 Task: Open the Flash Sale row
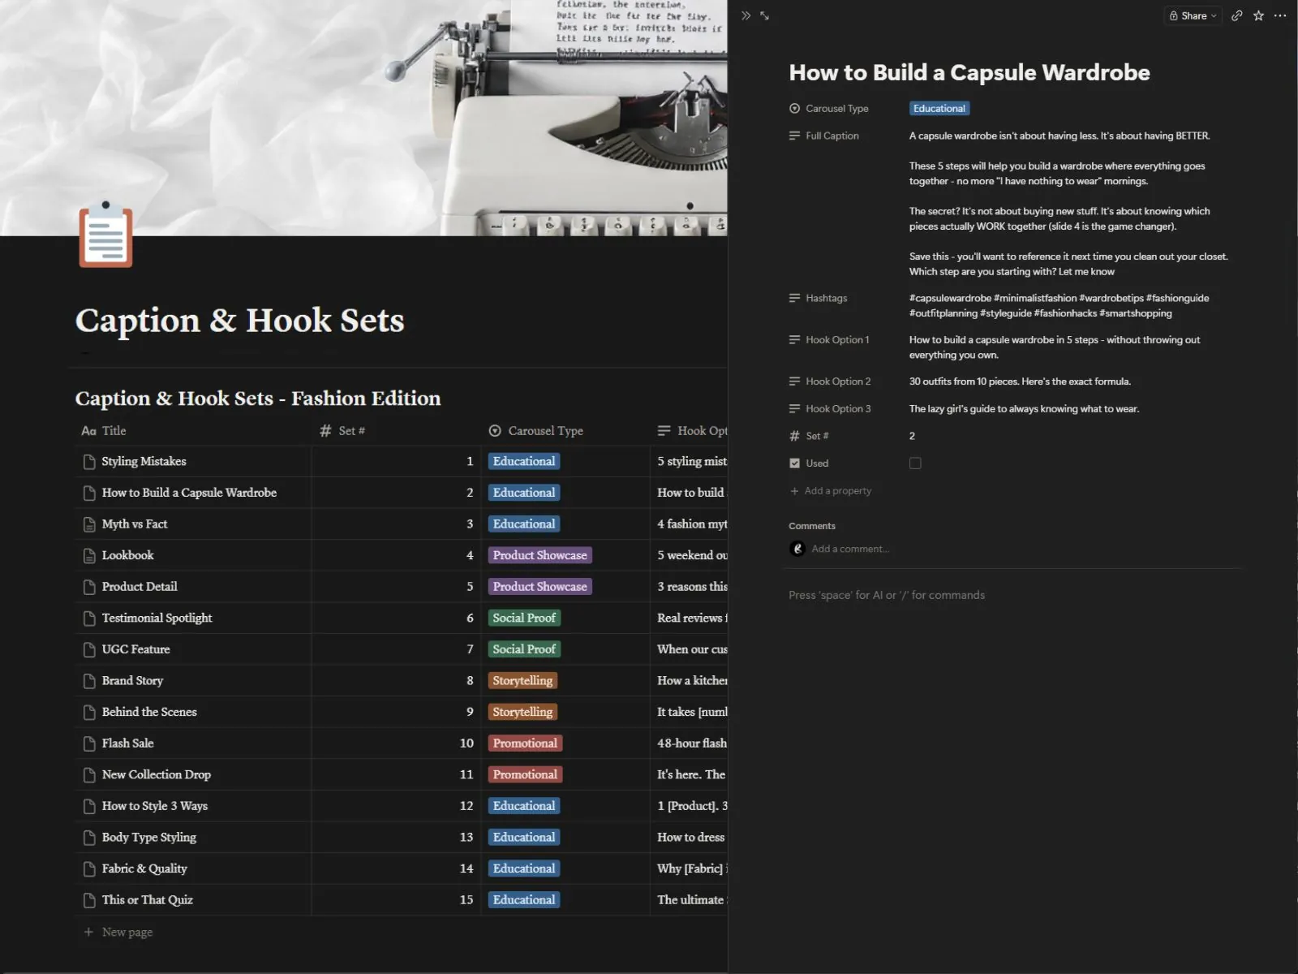[x=127, y=743]
